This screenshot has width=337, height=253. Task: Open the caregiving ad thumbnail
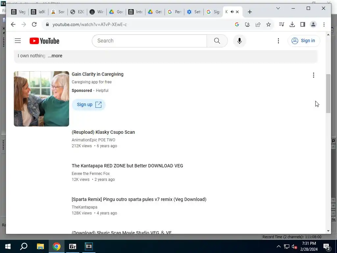[x=41, y=99]
